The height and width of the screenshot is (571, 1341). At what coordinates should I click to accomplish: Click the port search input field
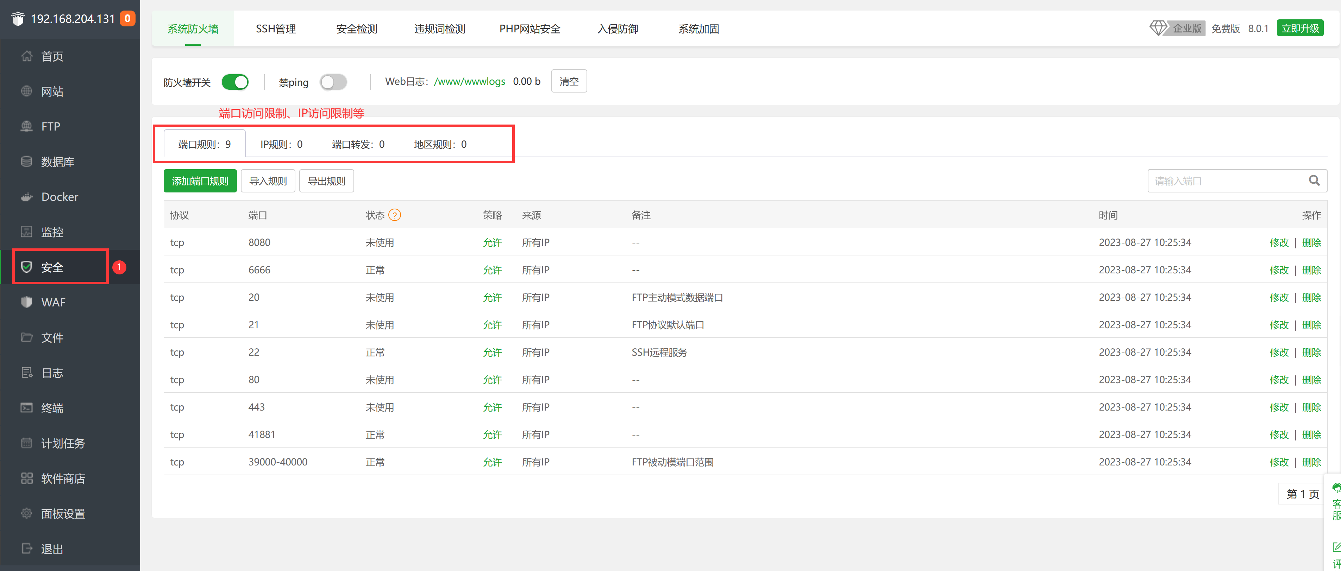pyautogui.click(x=1223, y=181)
